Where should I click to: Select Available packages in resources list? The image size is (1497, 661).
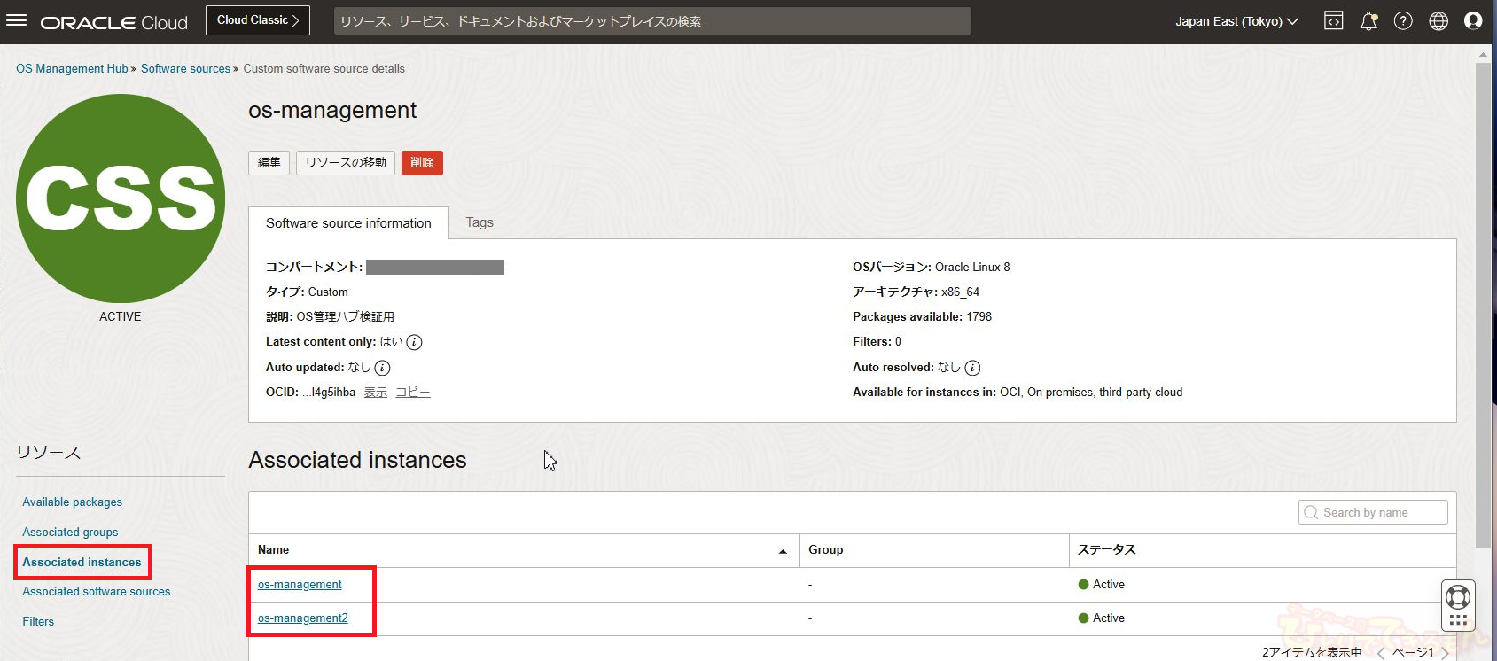click(73, 502)
